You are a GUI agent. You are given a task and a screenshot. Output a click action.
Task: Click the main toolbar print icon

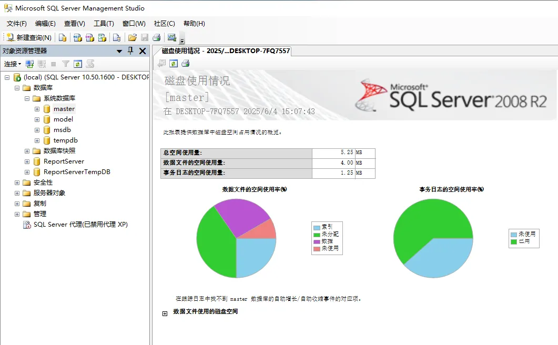click(157, 37)
